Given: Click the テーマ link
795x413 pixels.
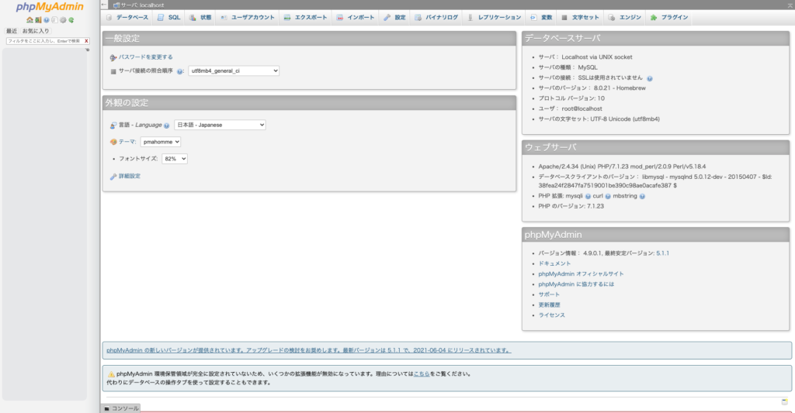Looking at the screenshot, I should coord(127,142).
